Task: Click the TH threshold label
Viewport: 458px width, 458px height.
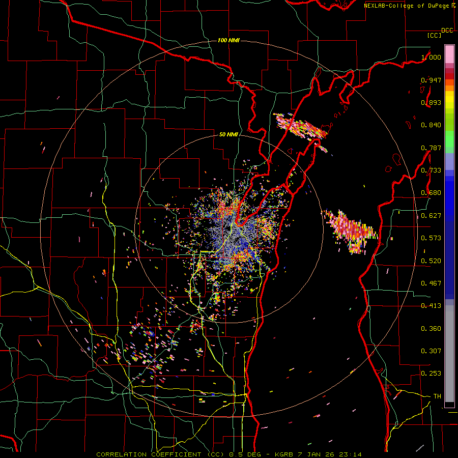Action: [x=437, y=396]
